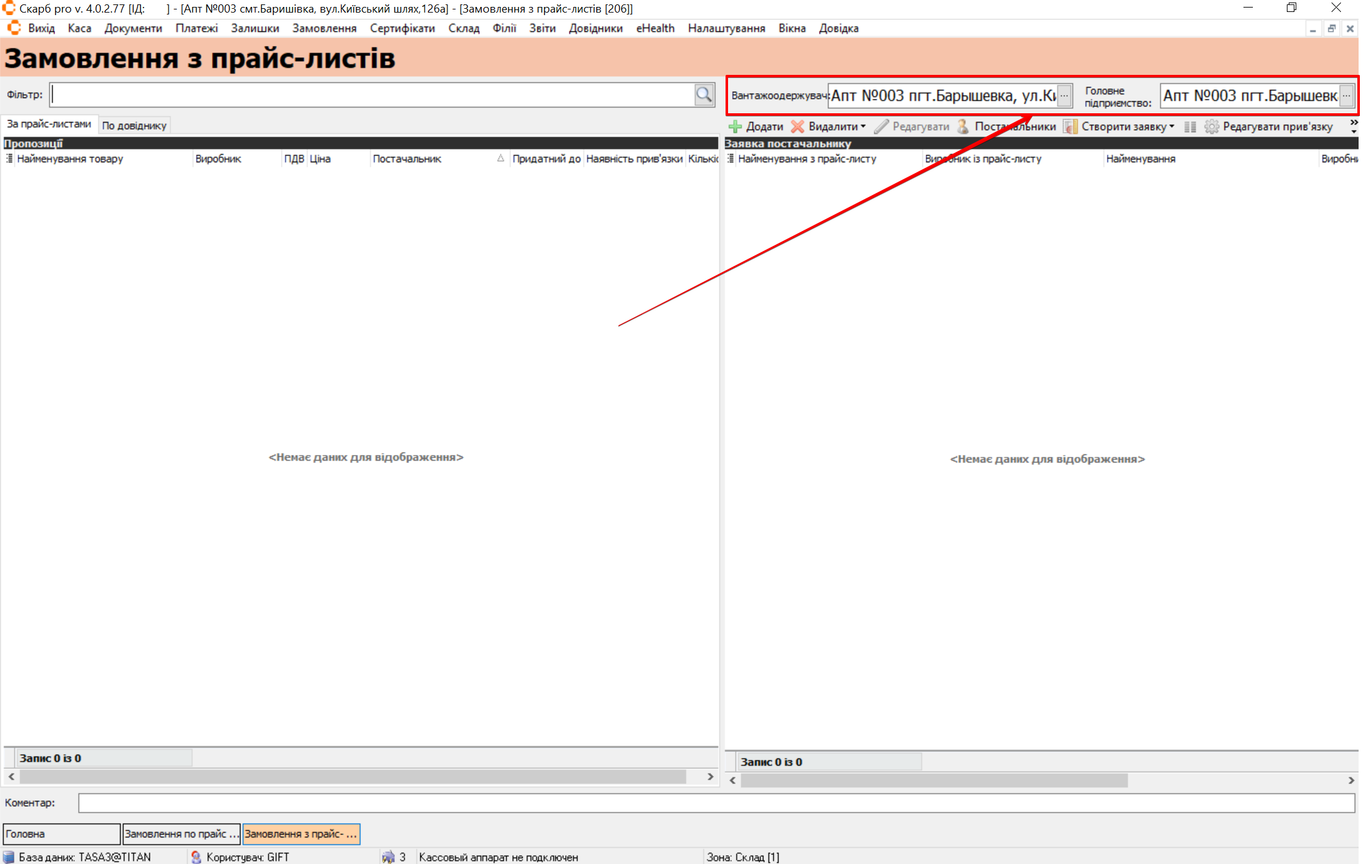Viewport: 1363px width, 864px height.
Task: Show hidden toolbar buttons via overflow chevron
Action: click(1354, 126)
